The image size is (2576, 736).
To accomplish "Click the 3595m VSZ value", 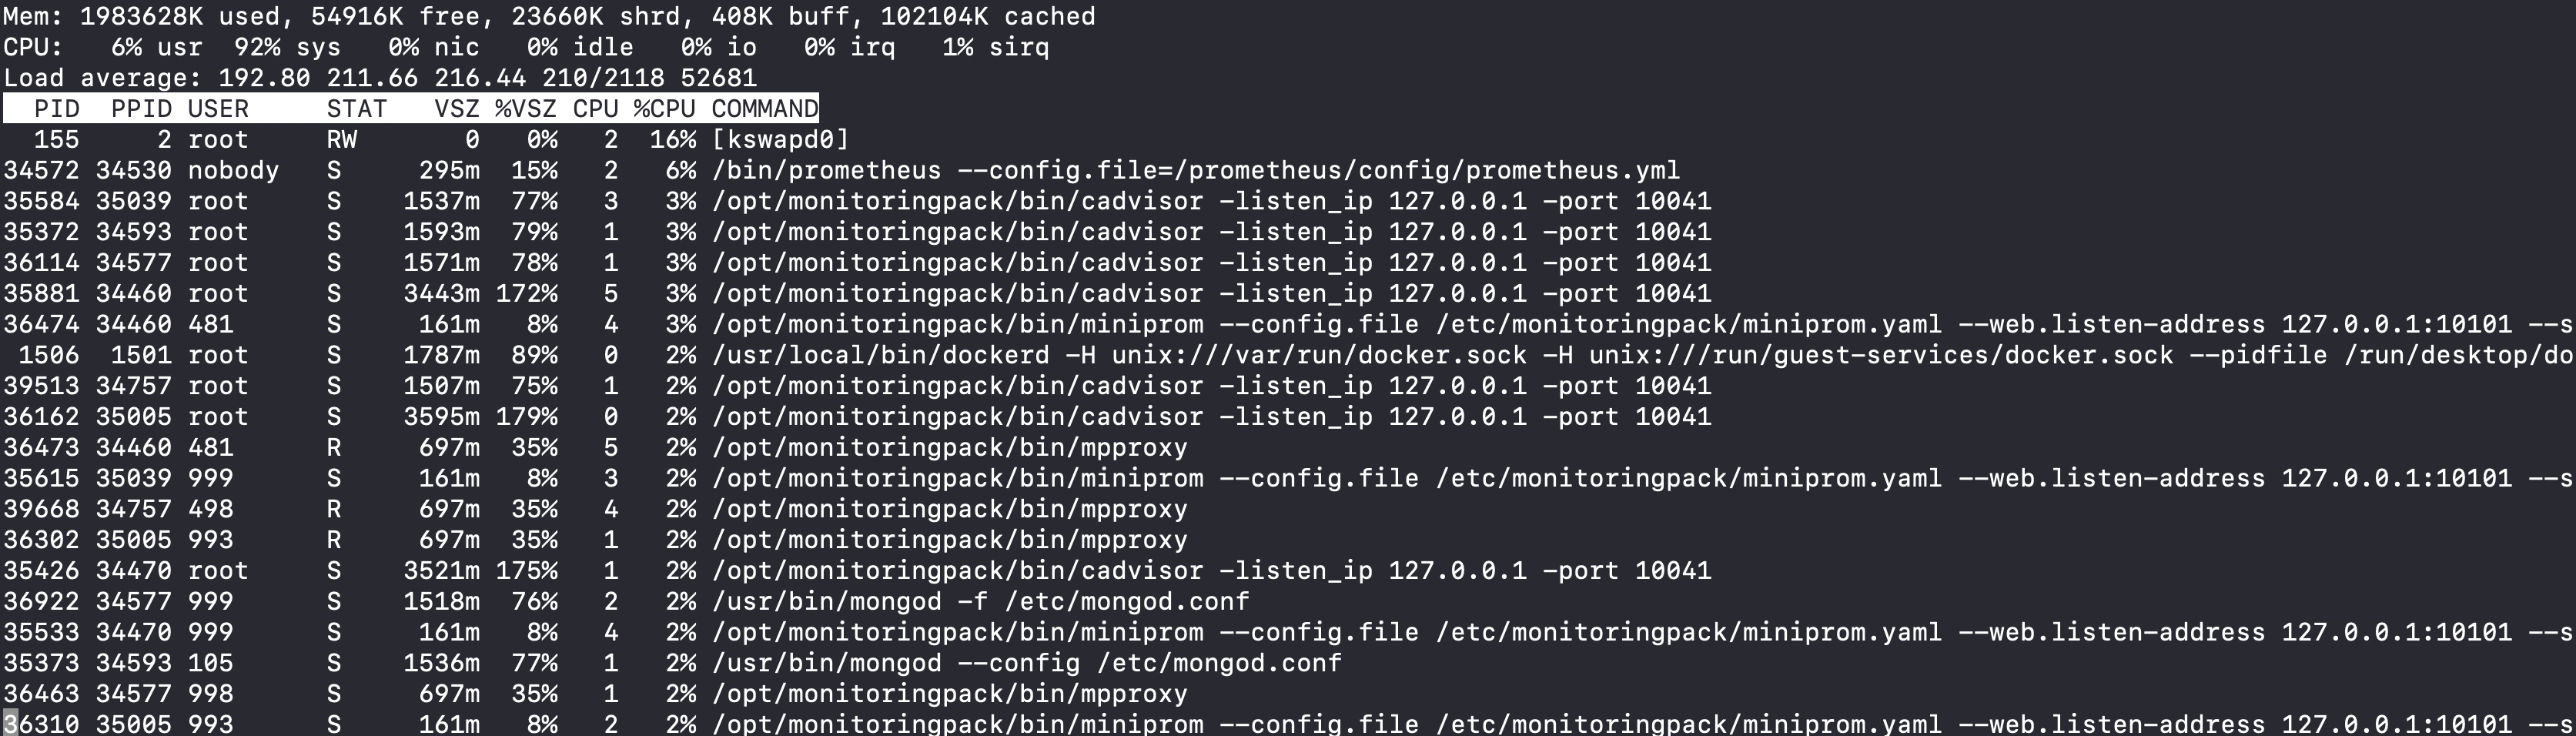I will pyautogui.click(x=441, y=416).
